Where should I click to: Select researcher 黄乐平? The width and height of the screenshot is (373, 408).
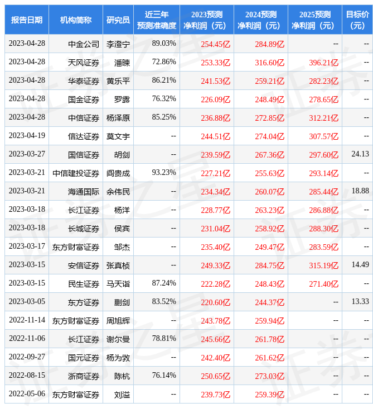coord(118,81)
